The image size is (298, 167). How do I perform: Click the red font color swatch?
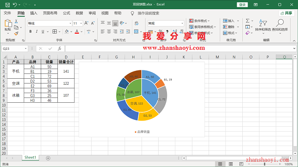click(77, 31)
